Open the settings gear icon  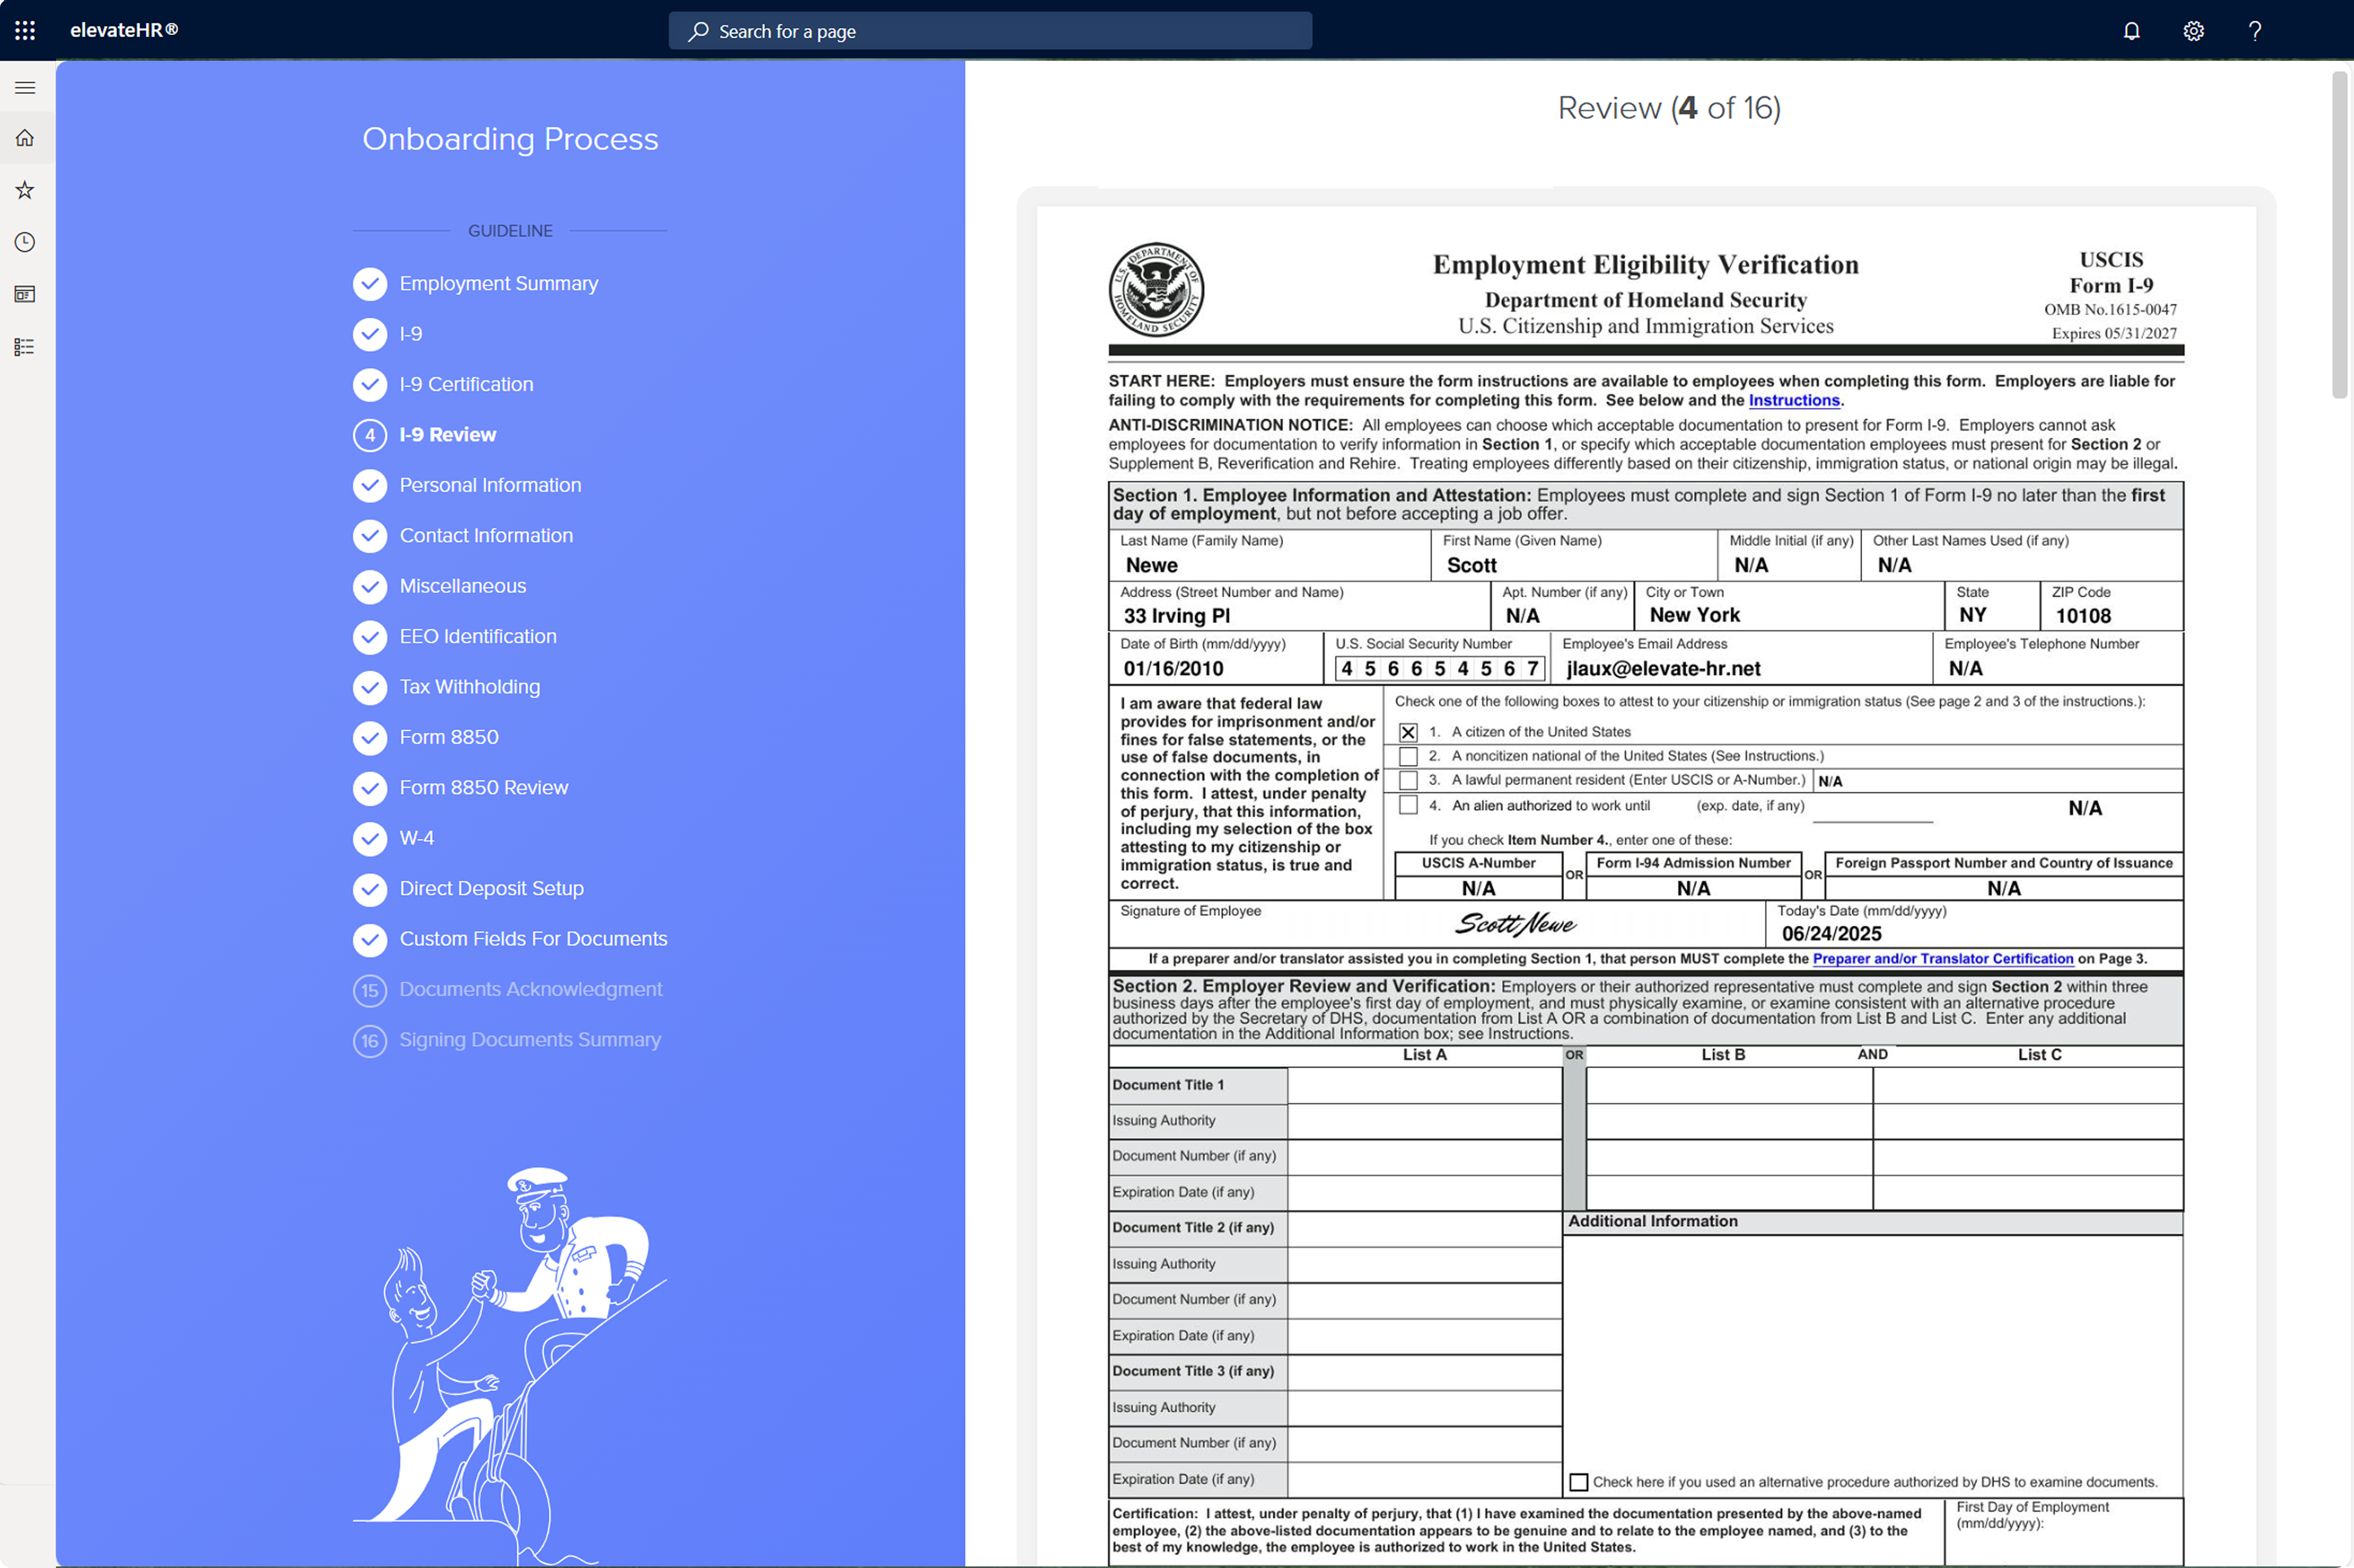point(2193,31)
